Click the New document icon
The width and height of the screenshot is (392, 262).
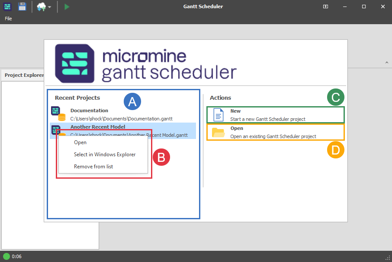(x=218, y=115)
